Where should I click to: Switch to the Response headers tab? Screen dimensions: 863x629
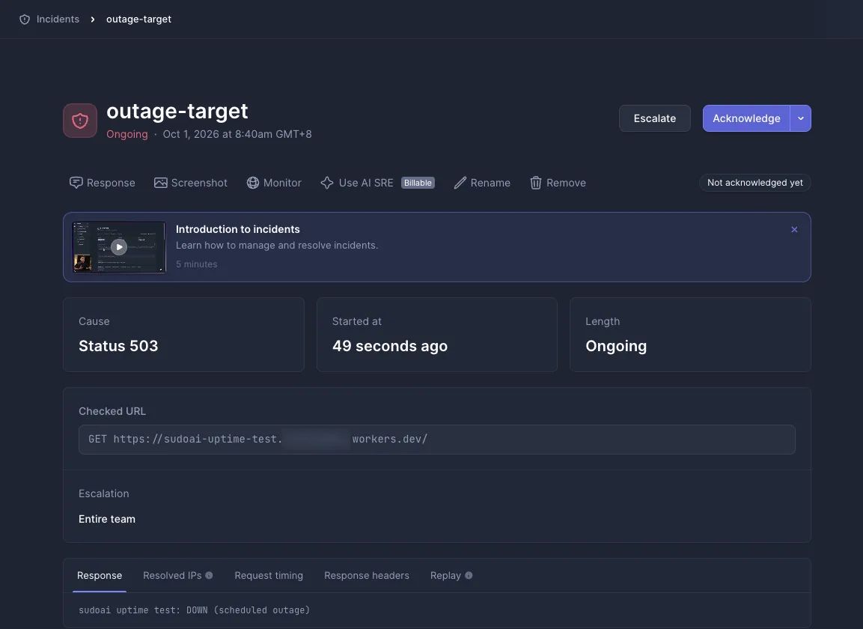[x=367, y=576]
